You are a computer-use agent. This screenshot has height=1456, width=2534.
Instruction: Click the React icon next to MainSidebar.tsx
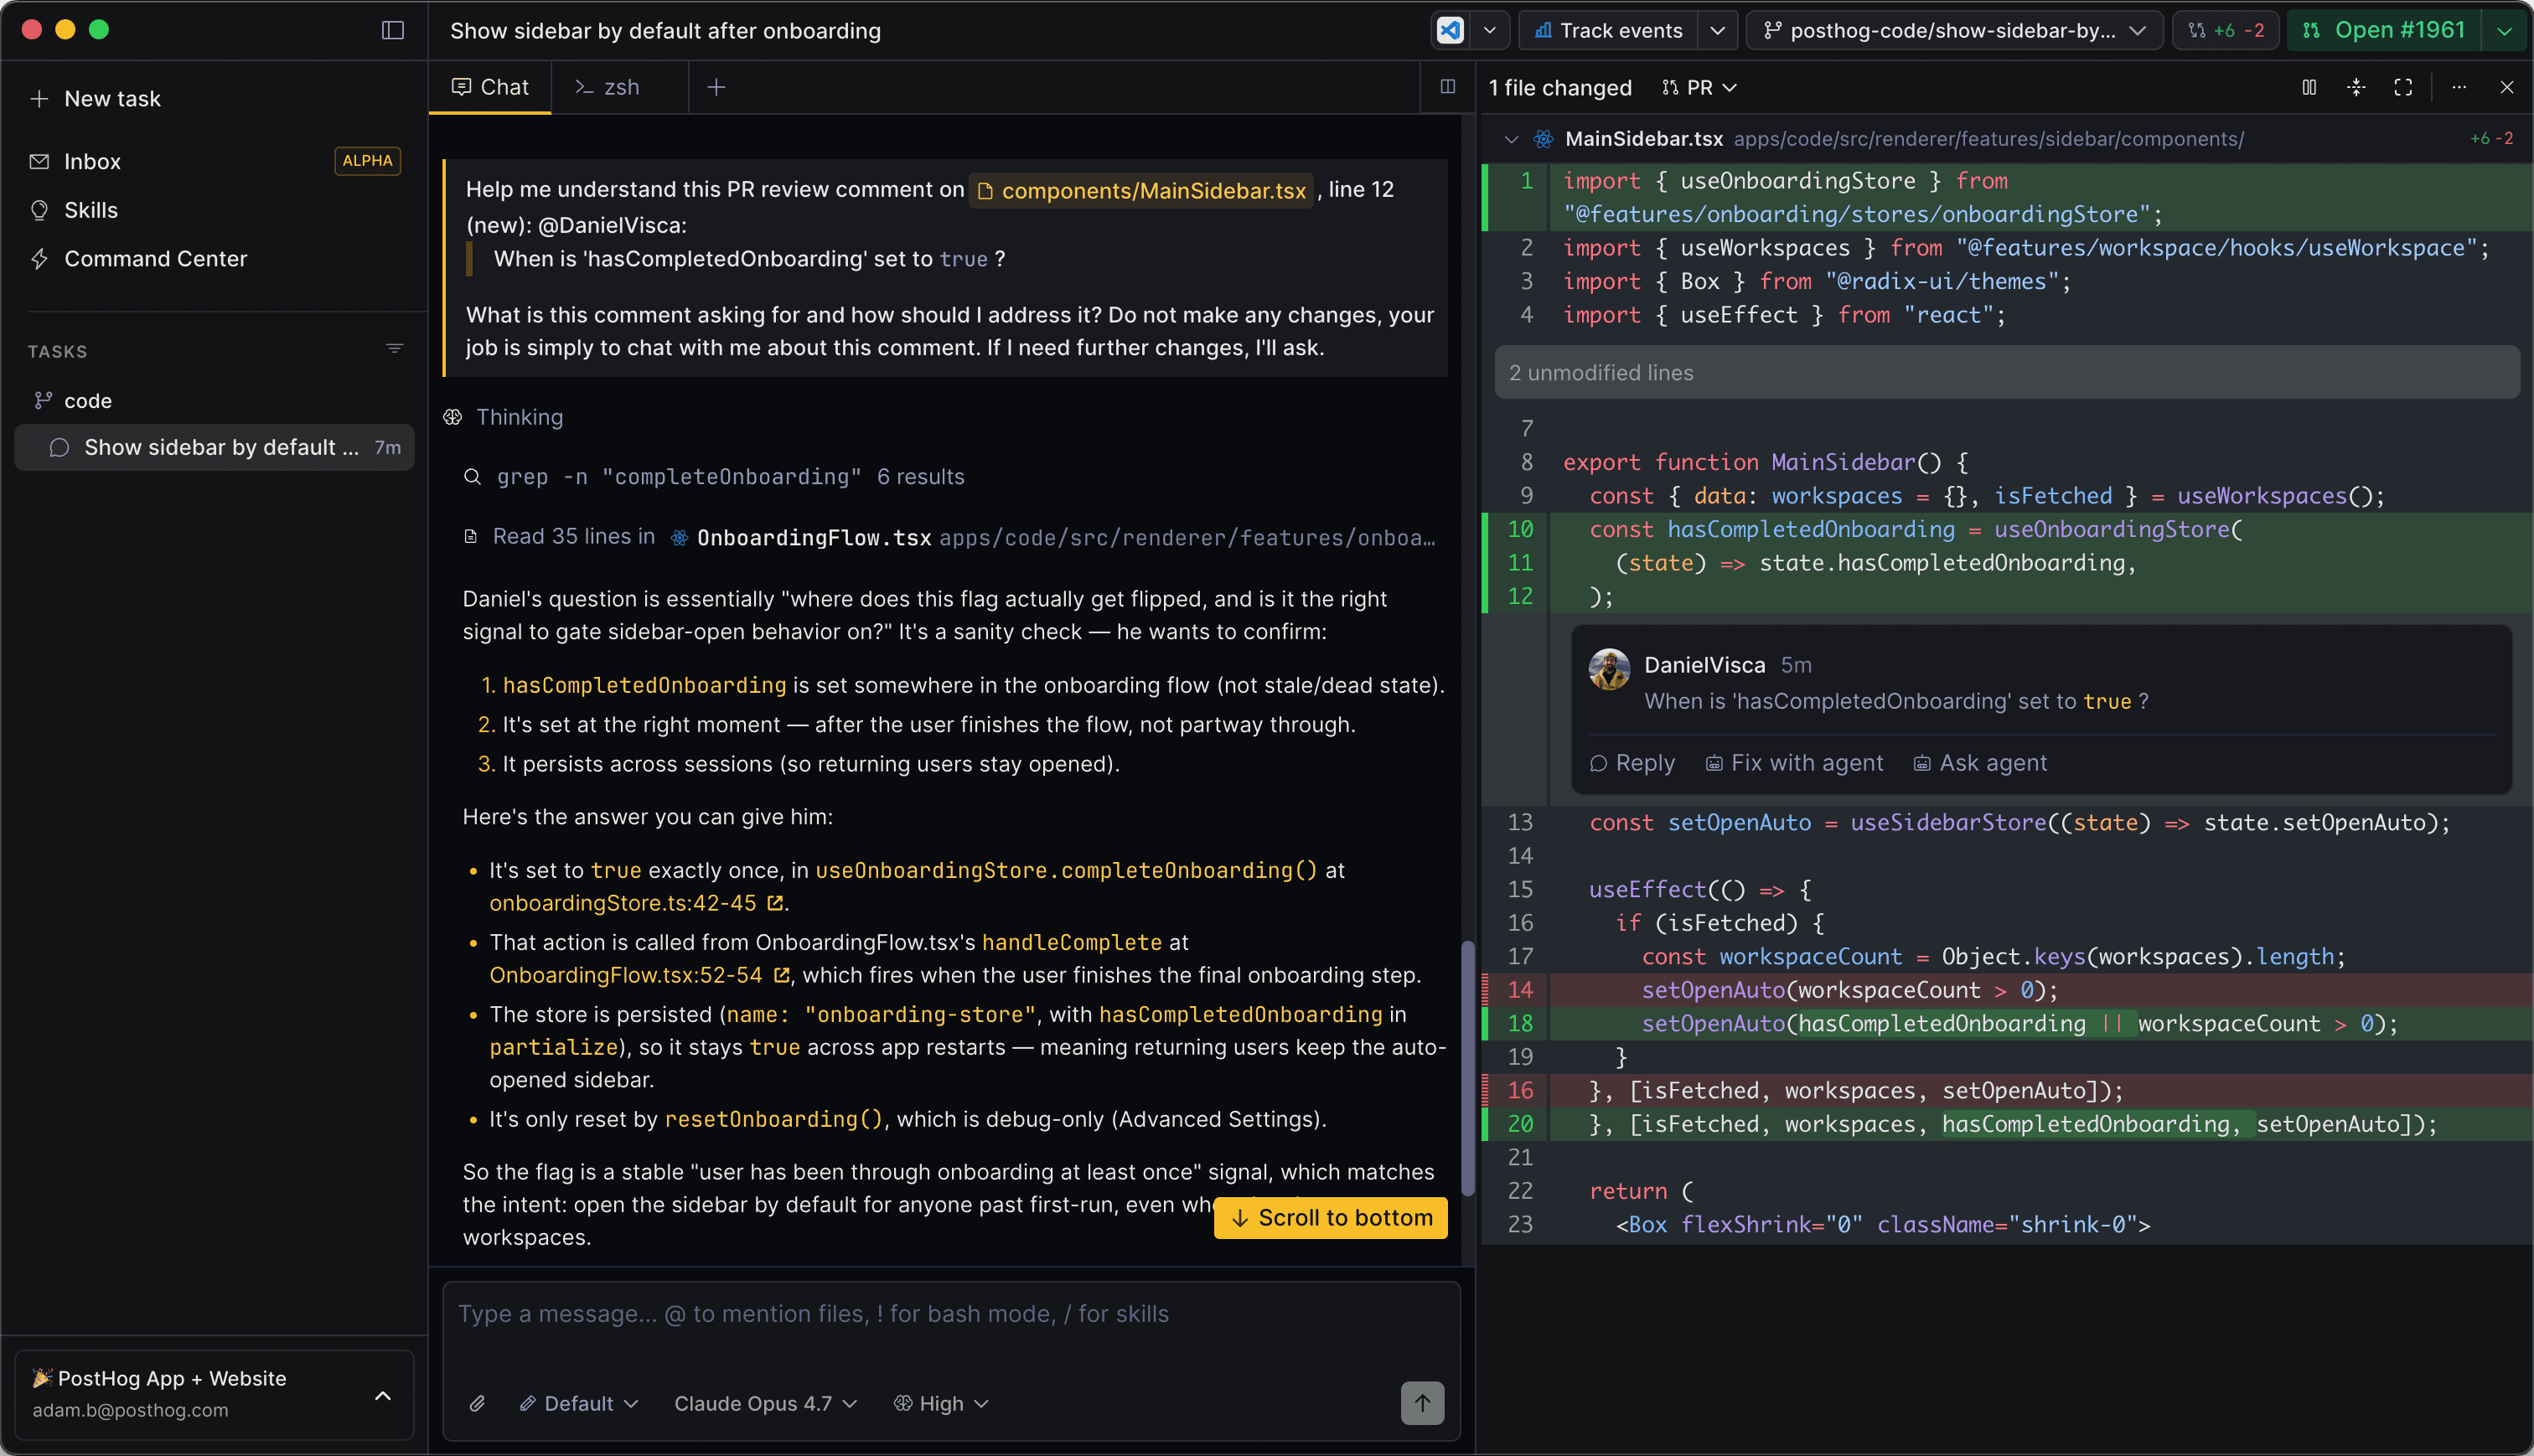(1544, 139)
